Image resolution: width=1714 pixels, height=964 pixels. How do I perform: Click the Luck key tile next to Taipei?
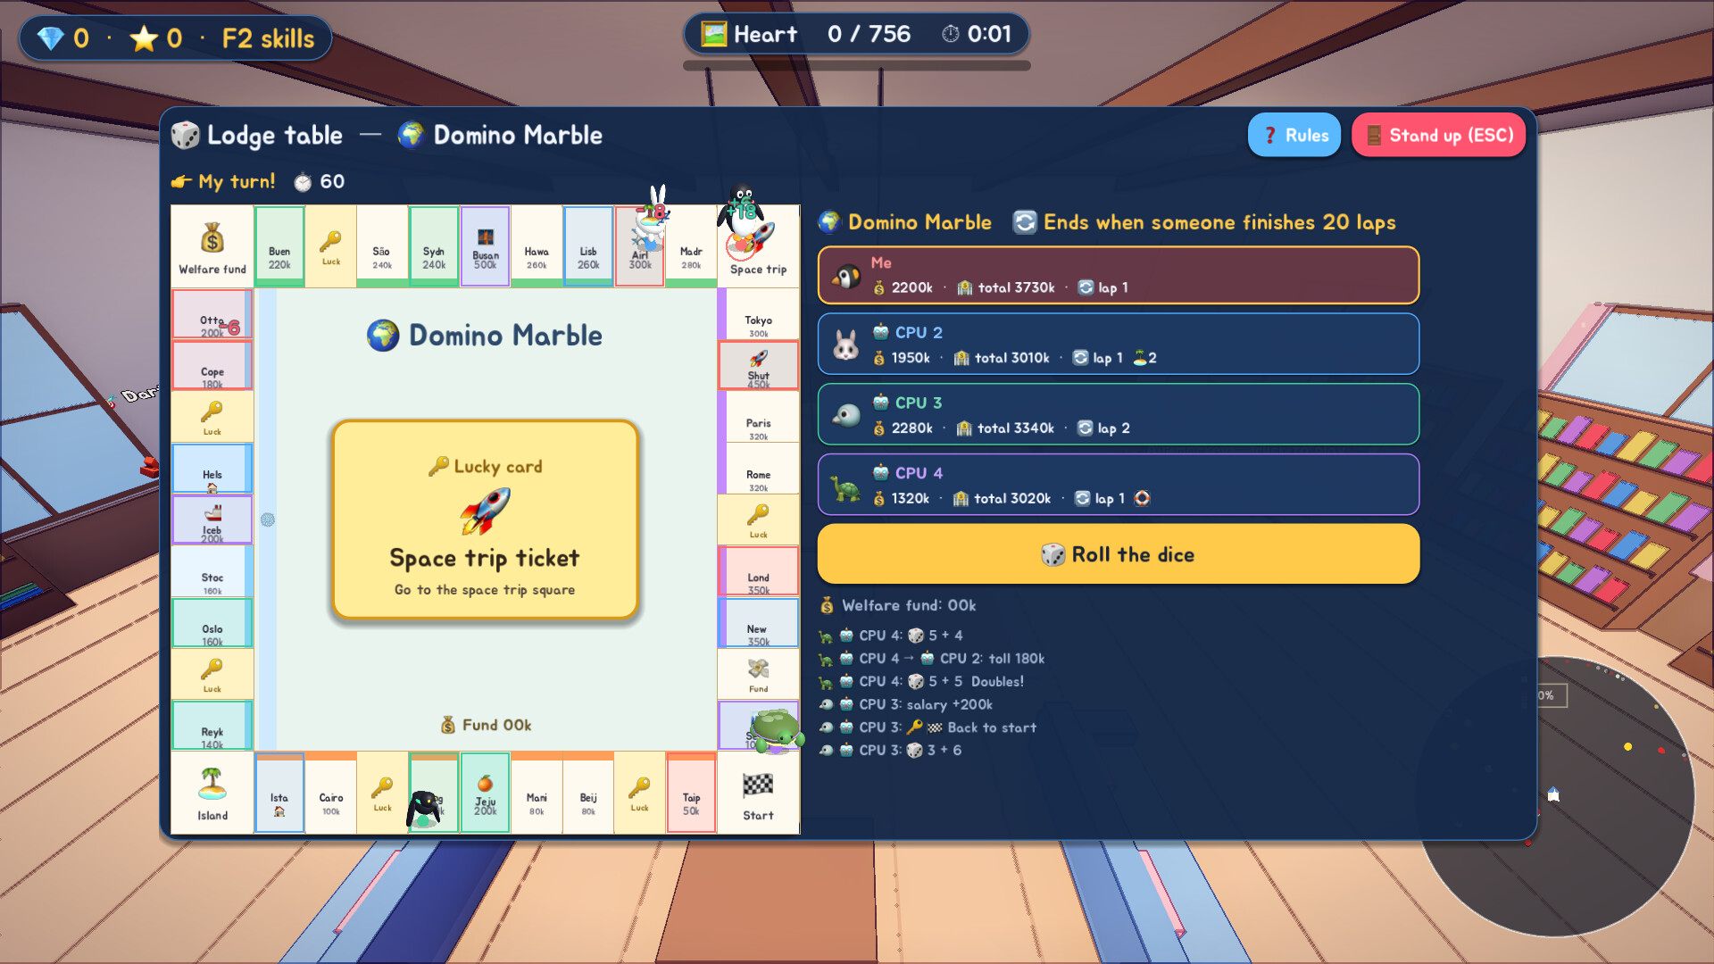(x=639, y=793)
